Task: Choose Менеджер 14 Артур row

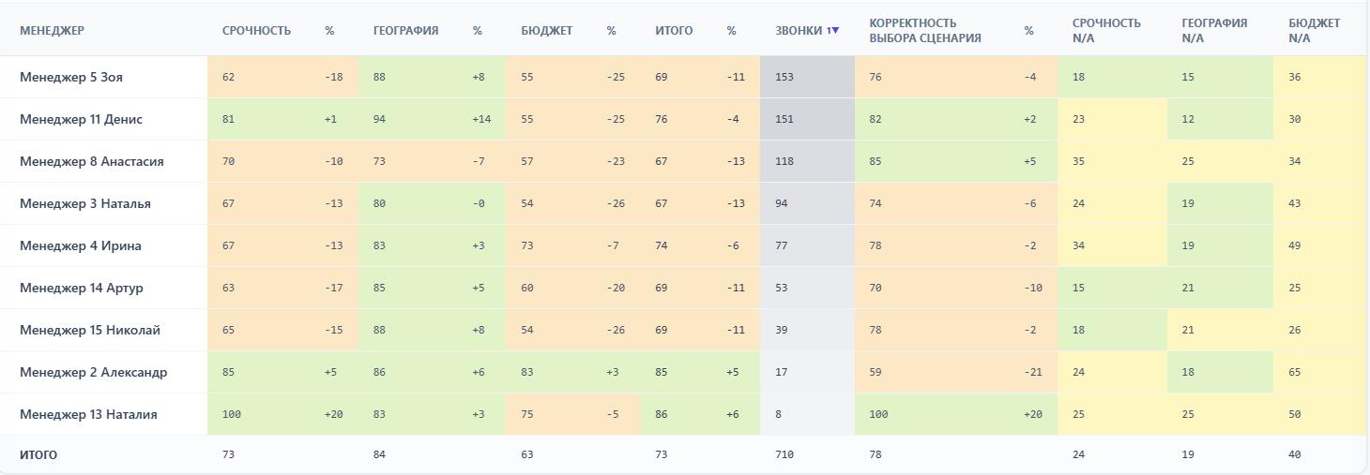Action: click(82, 288)
